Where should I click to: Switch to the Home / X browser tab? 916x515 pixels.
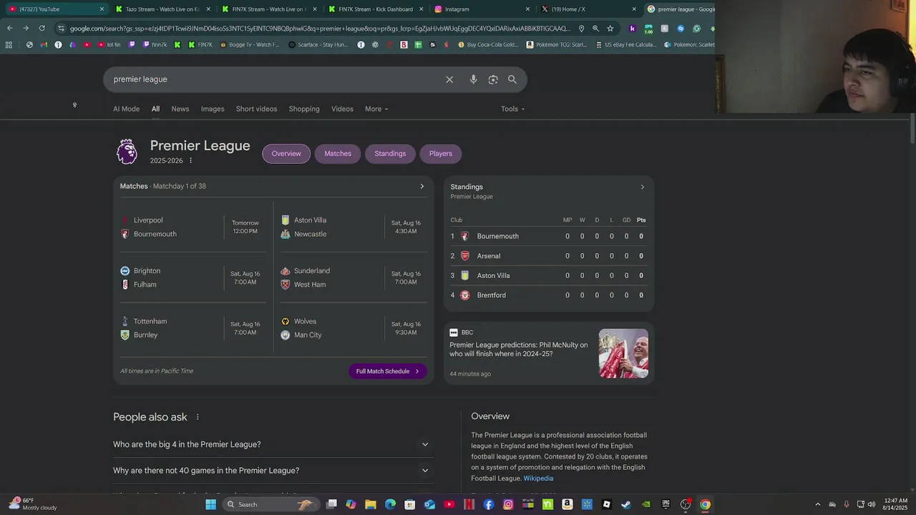[x=589, y=9]
